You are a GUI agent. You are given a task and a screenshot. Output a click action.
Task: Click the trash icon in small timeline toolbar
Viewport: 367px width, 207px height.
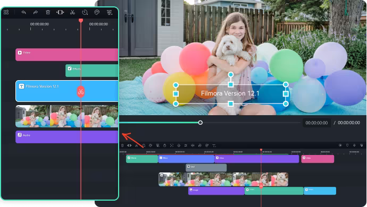click(122, 145)
